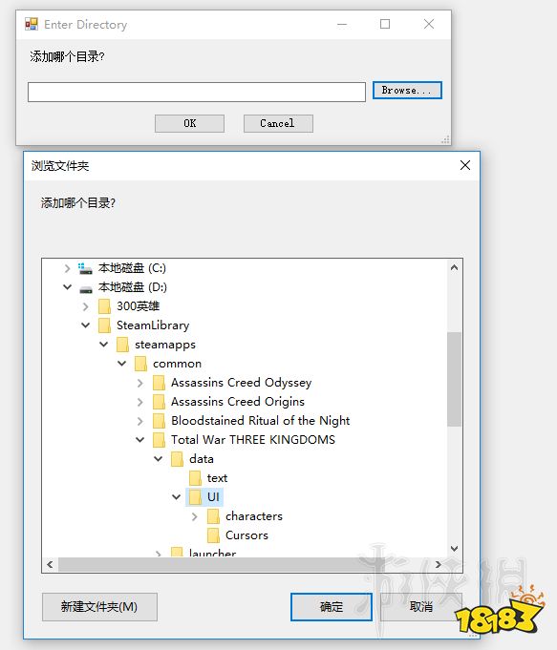Click the horizontal scrollbar left arrow
The image size is (557, 650).
[x=51, y=565]
